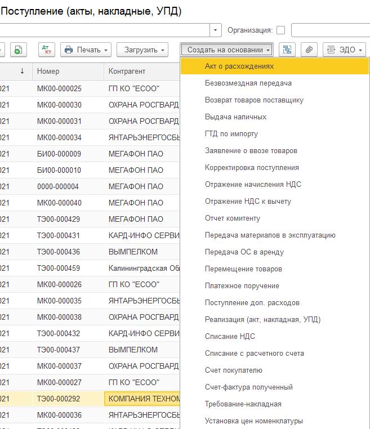Screen dimensions: 370x429
Task: Expand the dropdown arrow of the filter field
Action: 216,30
